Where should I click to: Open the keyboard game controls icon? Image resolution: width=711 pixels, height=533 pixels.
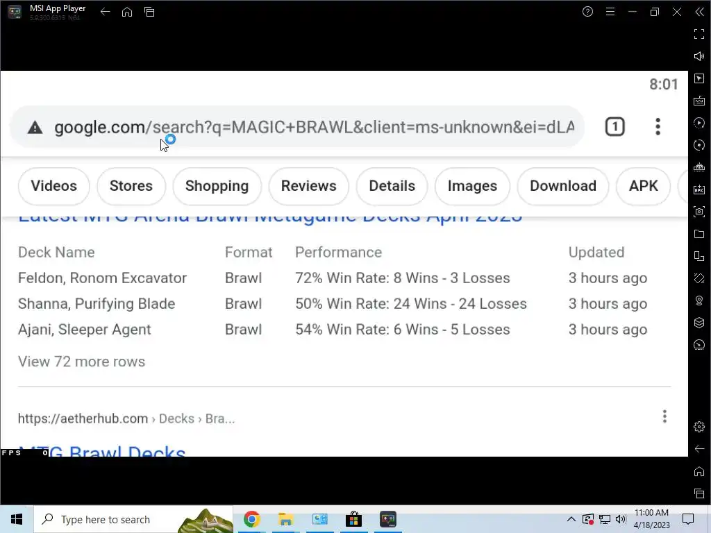pos(699,101)
